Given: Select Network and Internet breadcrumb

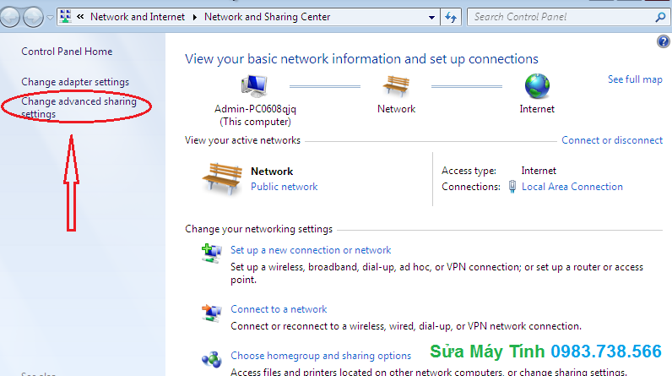Looking at the screenshot, I should (x=137, y=17).
